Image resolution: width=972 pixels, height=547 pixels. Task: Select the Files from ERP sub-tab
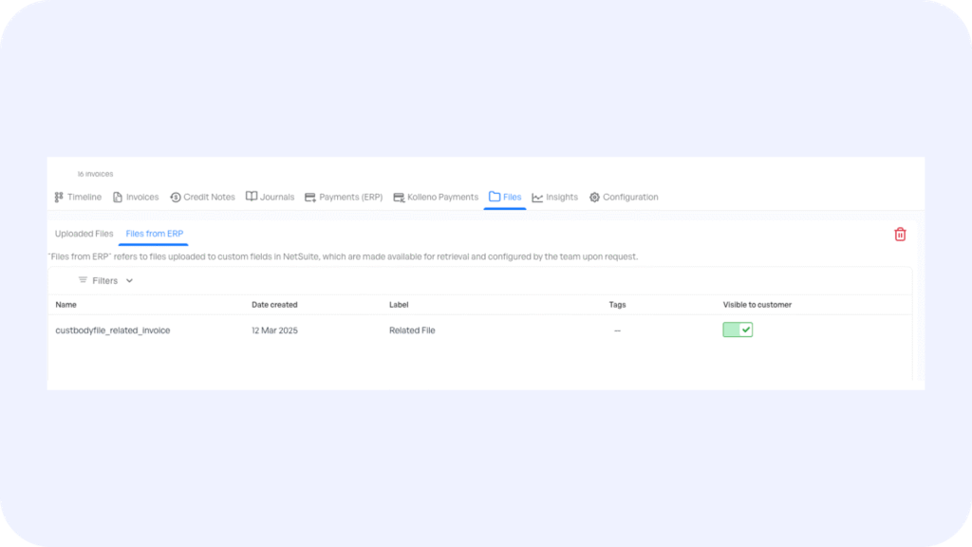coord(154,234)
